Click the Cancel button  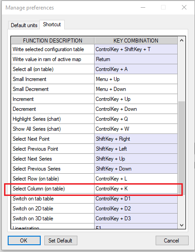[172, 240]
